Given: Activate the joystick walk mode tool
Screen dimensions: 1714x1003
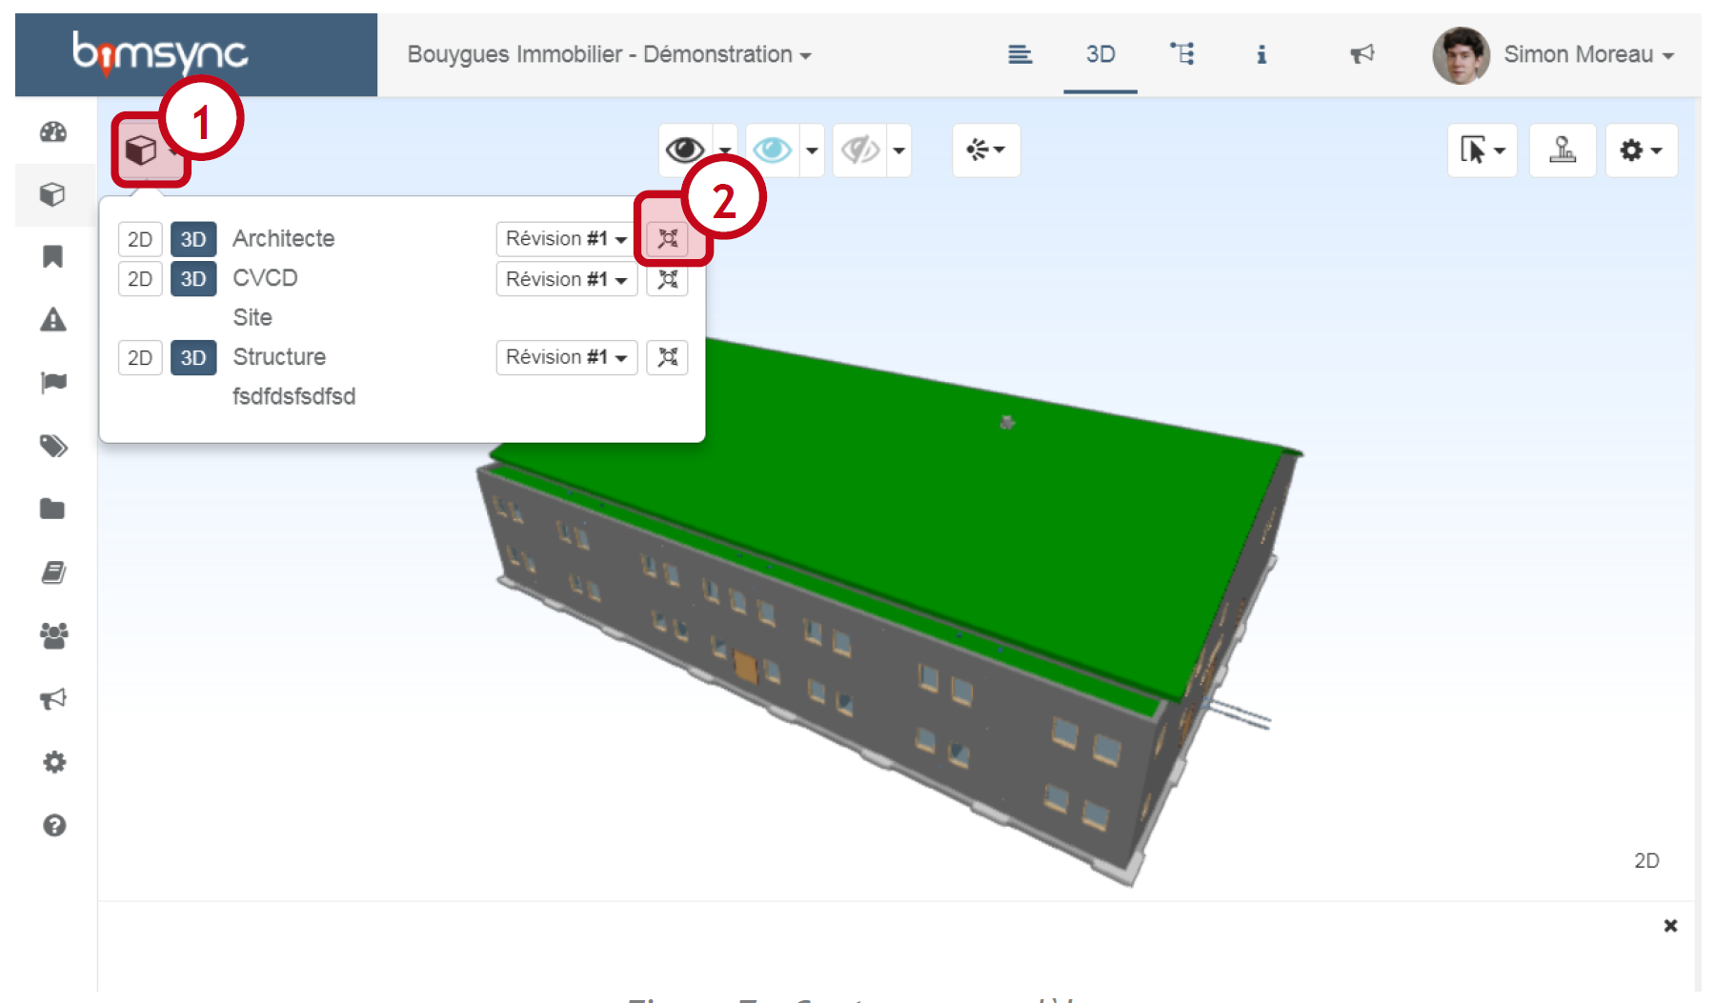Looking at the screenshot, I should tap(1563, 150).
